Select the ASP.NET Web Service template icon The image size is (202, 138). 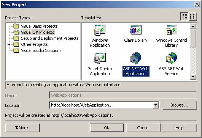tap(172, 58)
